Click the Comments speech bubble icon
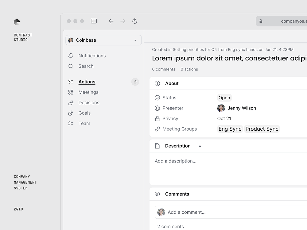This screenshot has height=230, width=307. tap(157, 194)
